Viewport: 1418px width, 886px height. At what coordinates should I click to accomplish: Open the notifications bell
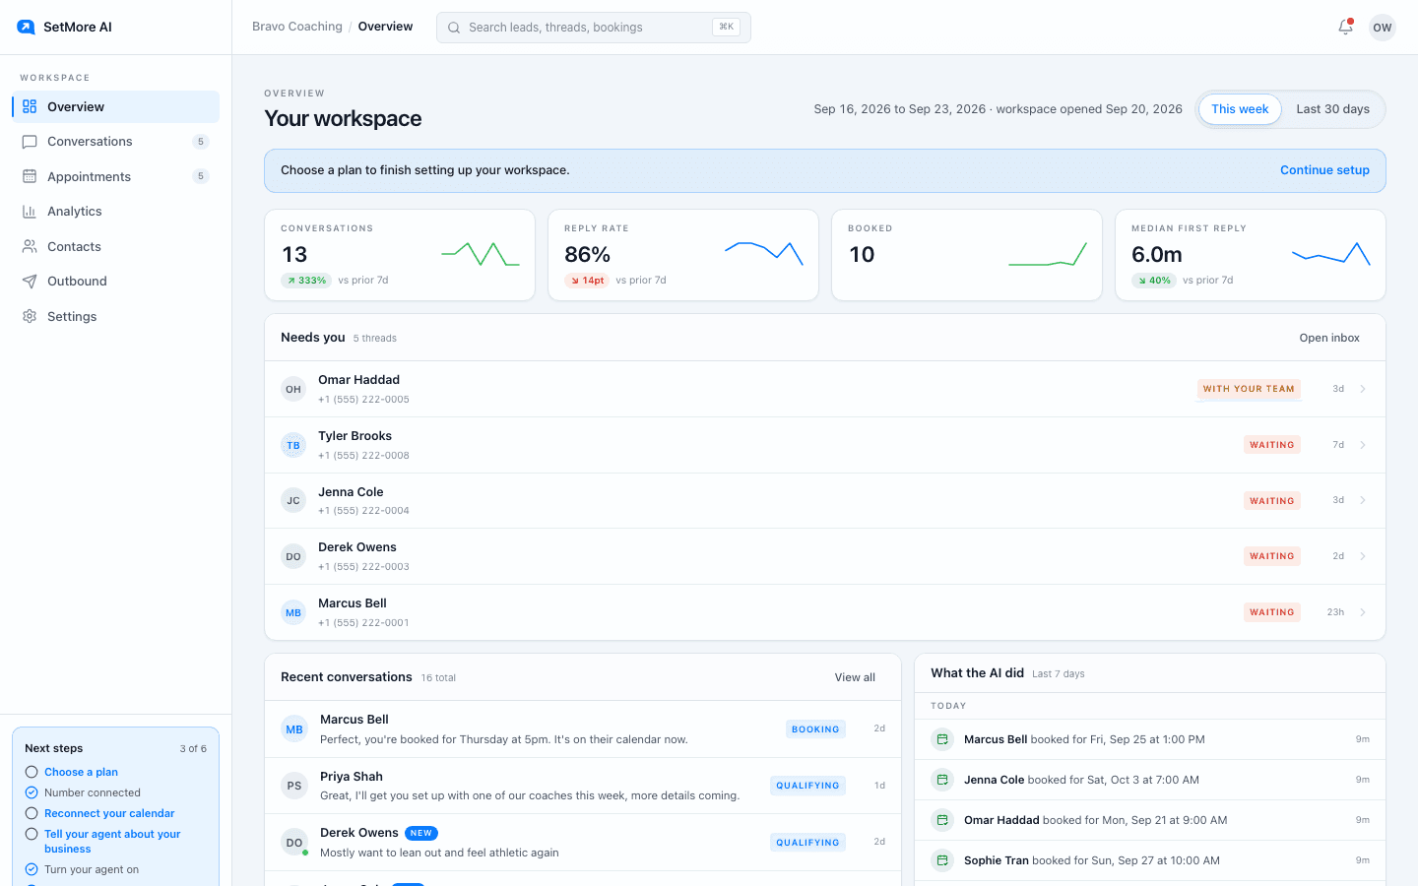pyautogui.click(x=1345, y=27)
